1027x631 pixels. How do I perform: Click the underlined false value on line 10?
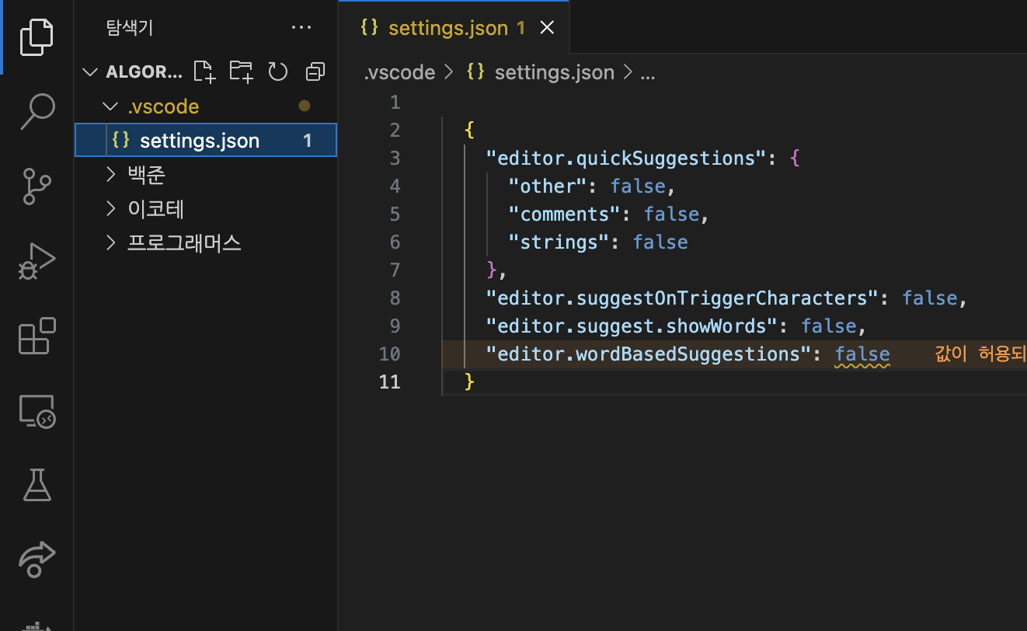(862, 354)
